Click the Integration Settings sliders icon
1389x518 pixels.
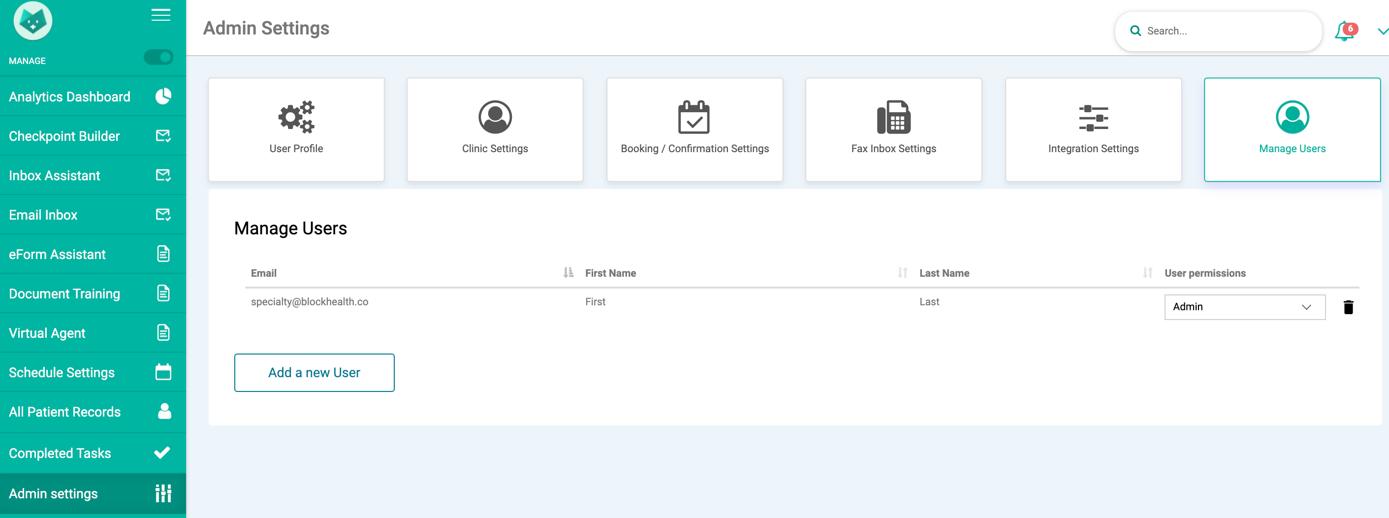1094,118
